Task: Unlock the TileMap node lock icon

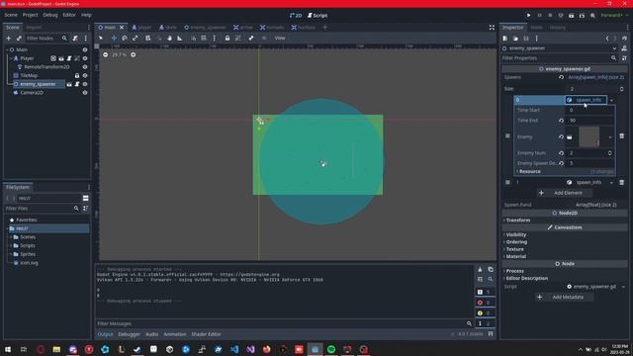Action: point(77,75)
